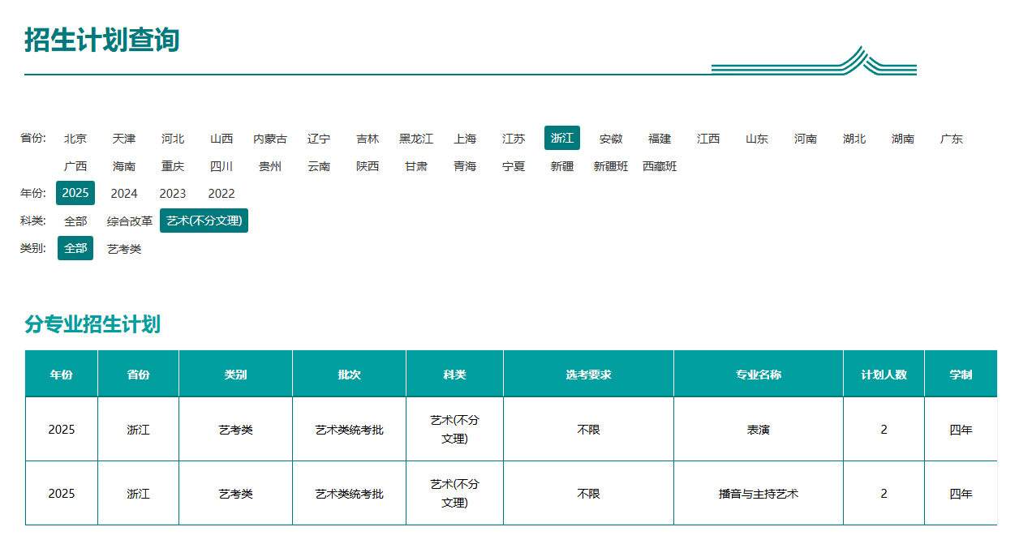Image resolution: width=1032 pixels, height=544 pixels.
Task: Select 综合改革 subject category
Action: coord(130,221)
